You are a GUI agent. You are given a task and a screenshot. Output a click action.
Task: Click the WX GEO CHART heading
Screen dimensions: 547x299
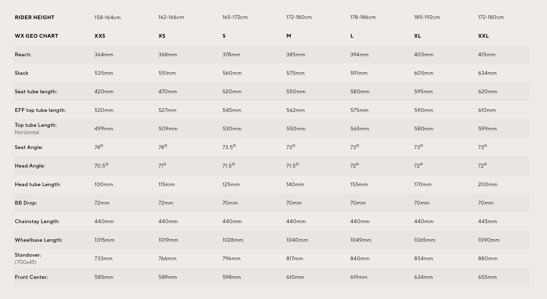pyautogui.click(x=36, y=36)
